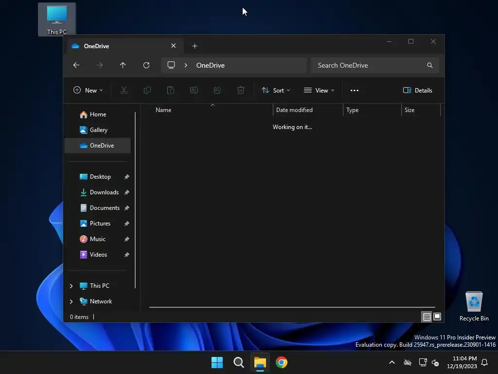Open Home in the navigation pane
The height and width of the screenshot is (374, 498).
pyautogui.click(x=98, y=114)
